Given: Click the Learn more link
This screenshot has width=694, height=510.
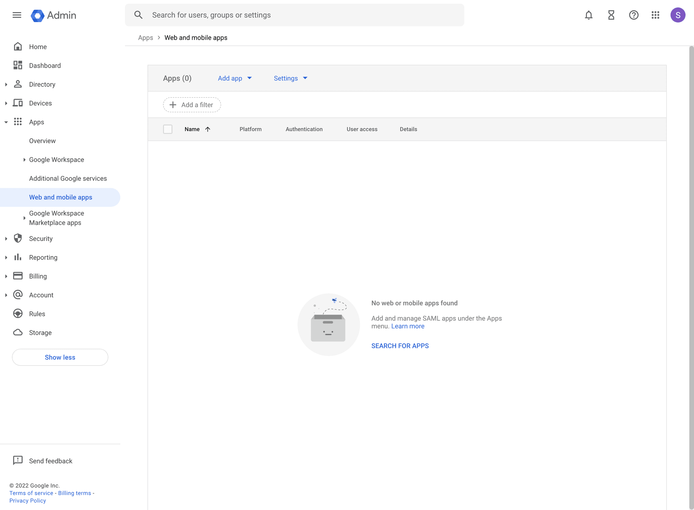Looking at the screenshot, I should tap(408, 326).
